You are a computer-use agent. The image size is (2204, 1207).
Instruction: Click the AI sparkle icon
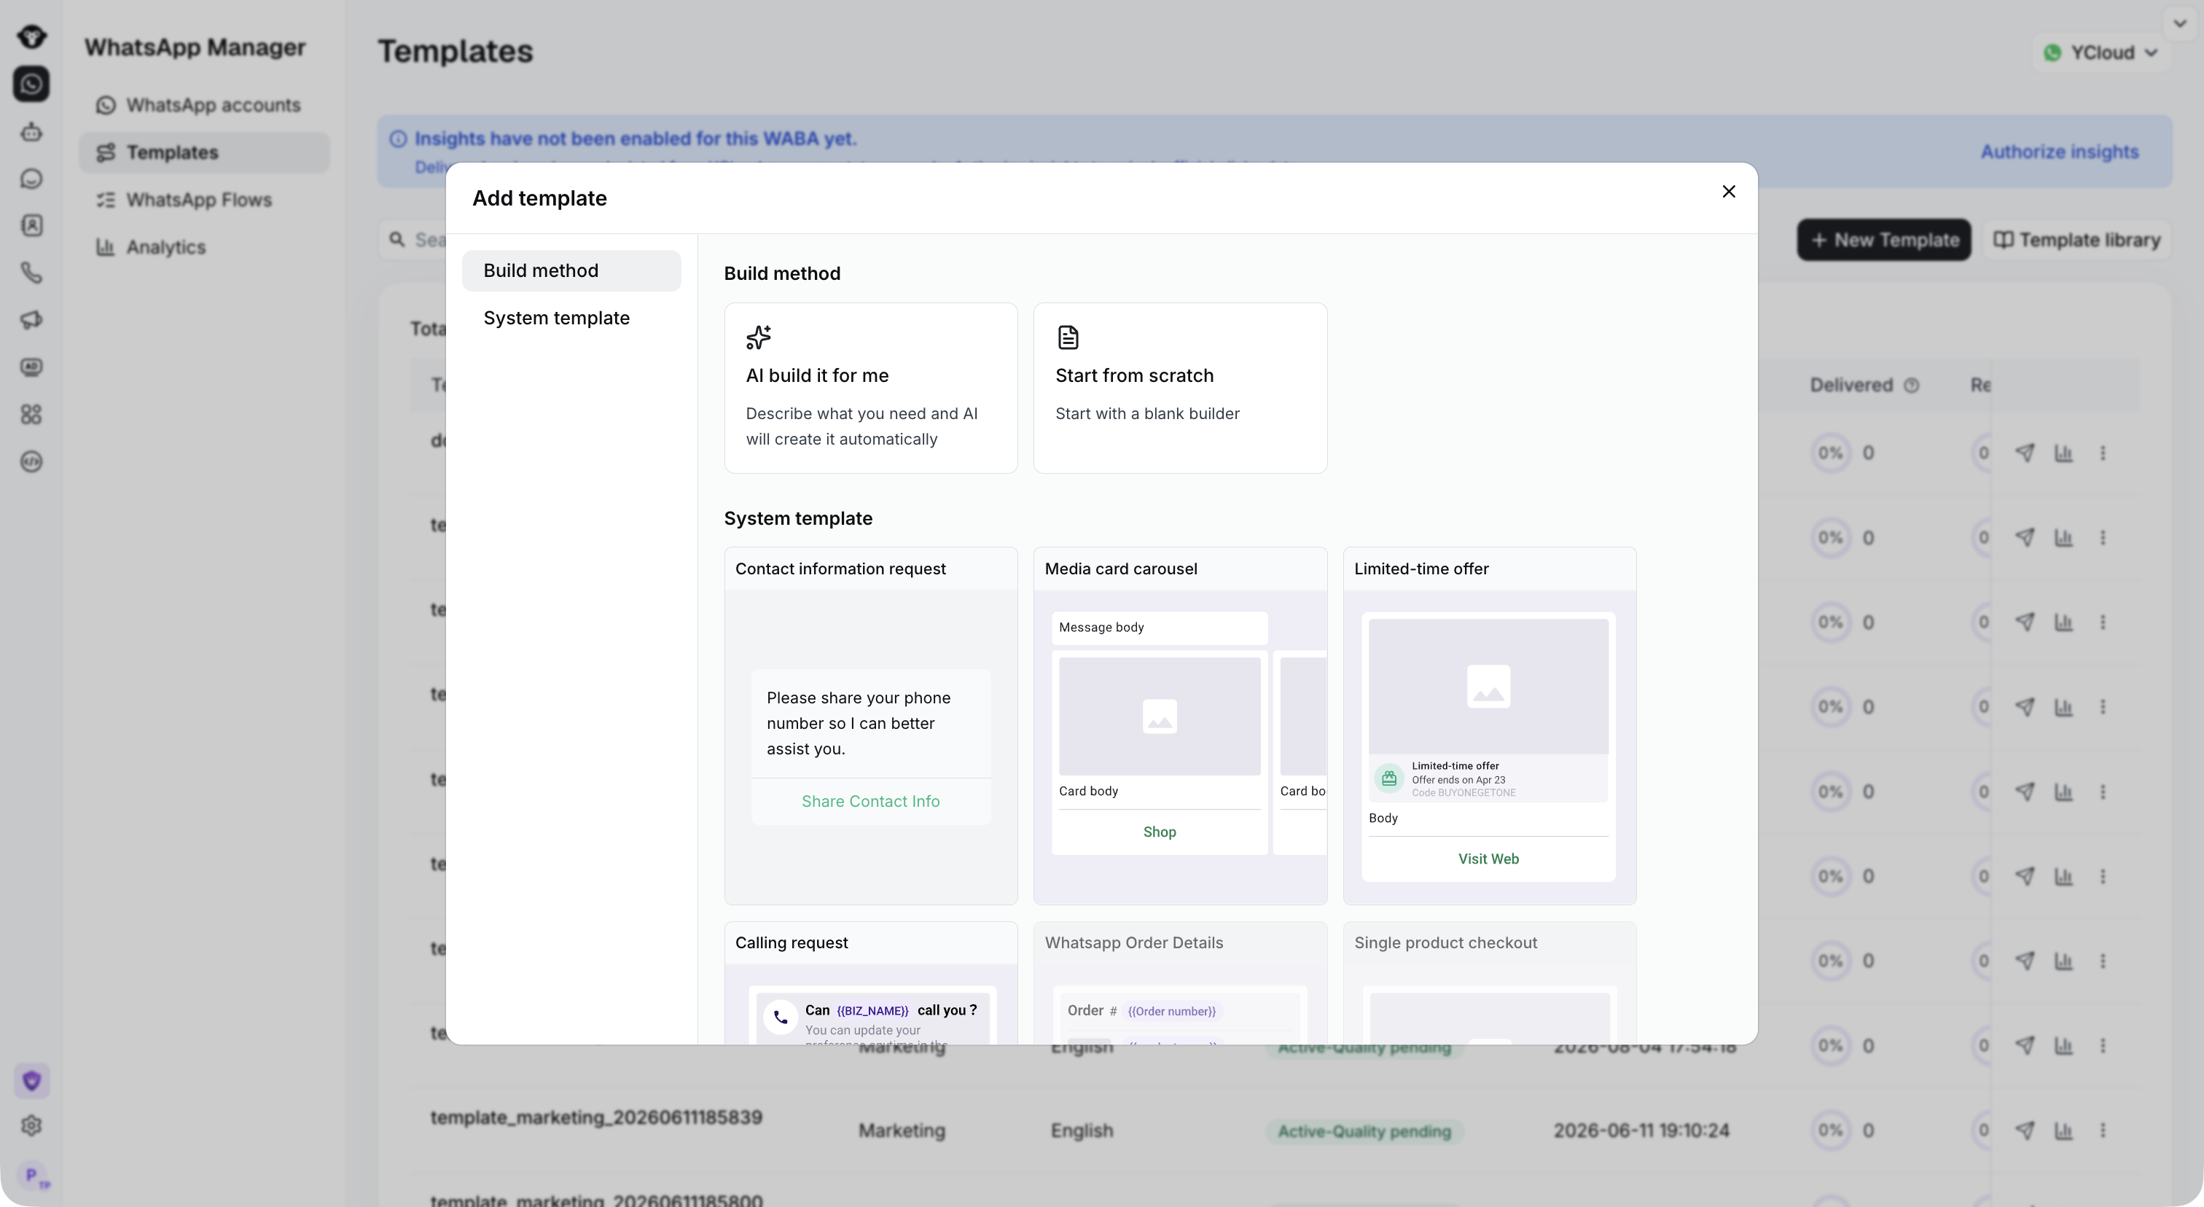(759, 337)
